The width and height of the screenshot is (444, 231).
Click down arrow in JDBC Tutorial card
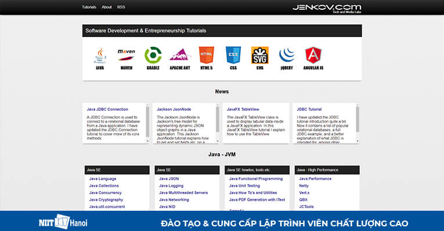(x=358, y=141)
